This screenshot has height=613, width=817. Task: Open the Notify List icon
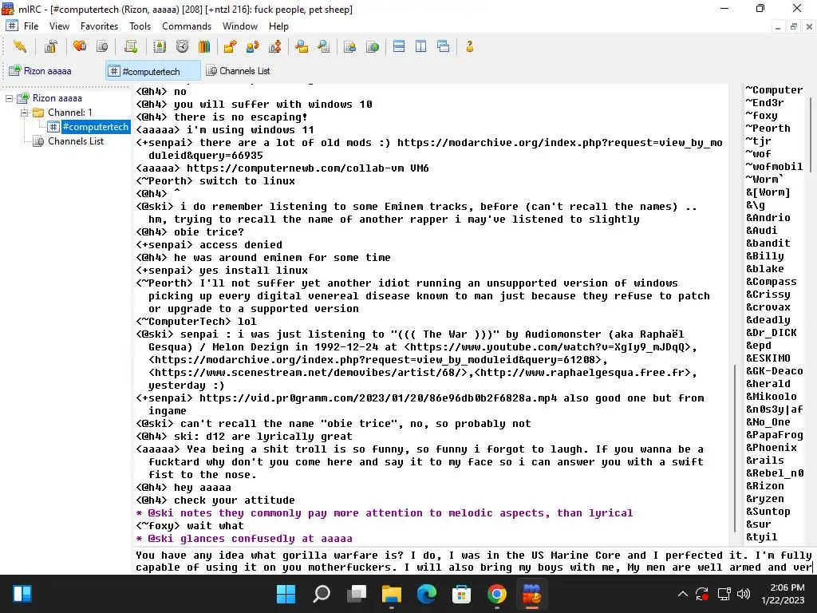[x=349, y=47]
